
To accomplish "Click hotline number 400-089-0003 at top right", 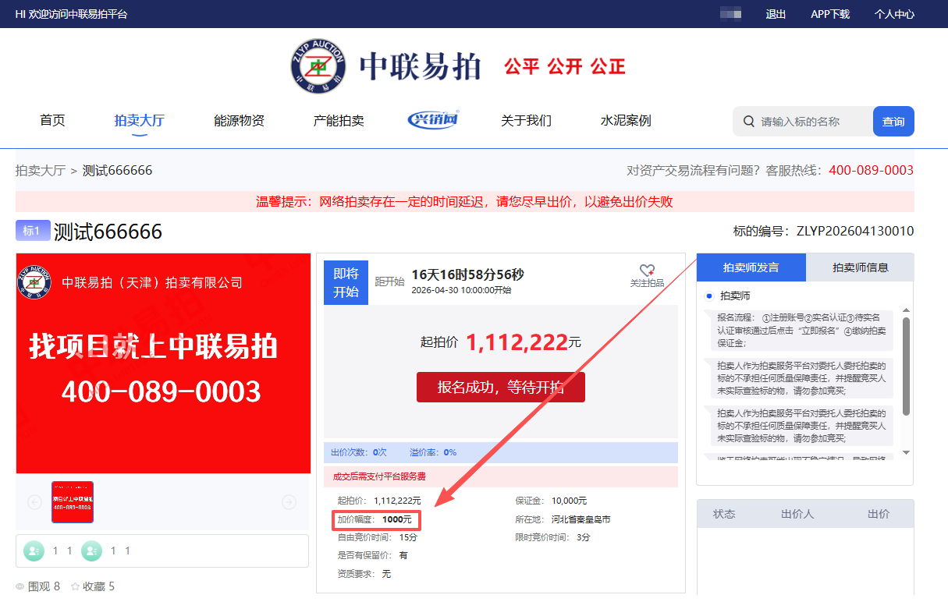I will click(x=871, y=170).
